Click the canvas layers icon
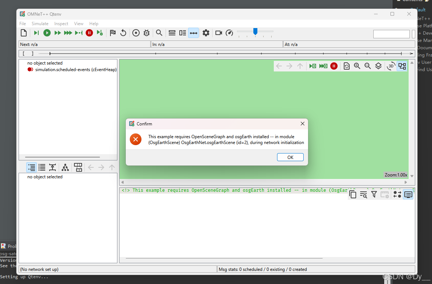 pyautogui.click(x=378, y=66)
